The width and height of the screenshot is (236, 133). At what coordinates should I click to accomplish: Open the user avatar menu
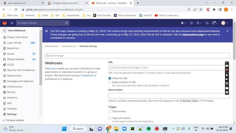click(225, 23)
